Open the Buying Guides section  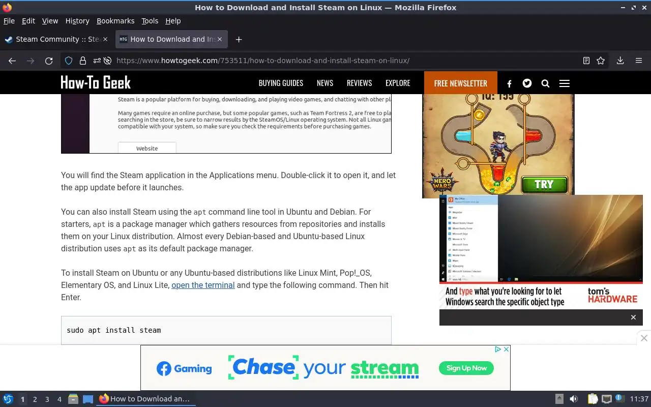pos(281,83)
